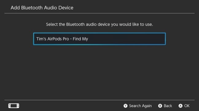
Task: Click the word Bluetooth in the header
Action: pos(32,8)
